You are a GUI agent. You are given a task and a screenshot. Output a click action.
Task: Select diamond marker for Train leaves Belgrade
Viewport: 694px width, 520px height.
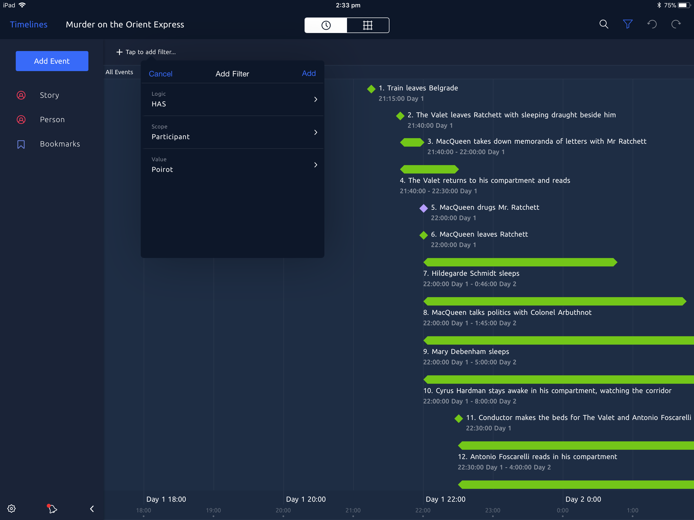[x=371, y=89]
